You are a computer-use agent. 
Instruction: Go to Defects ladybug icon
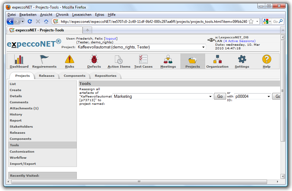94,59
